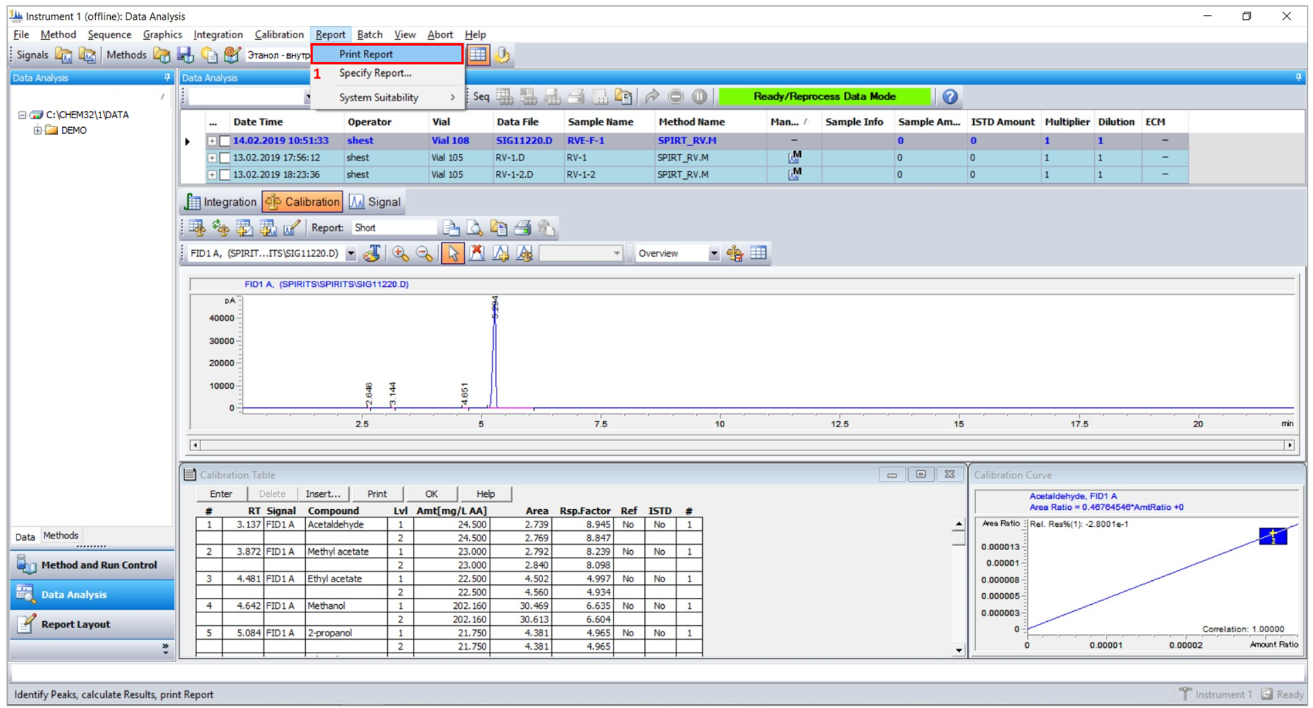Click the Report style field showing Short
This screenshot has height=708, width=1313.
point(393,228)
